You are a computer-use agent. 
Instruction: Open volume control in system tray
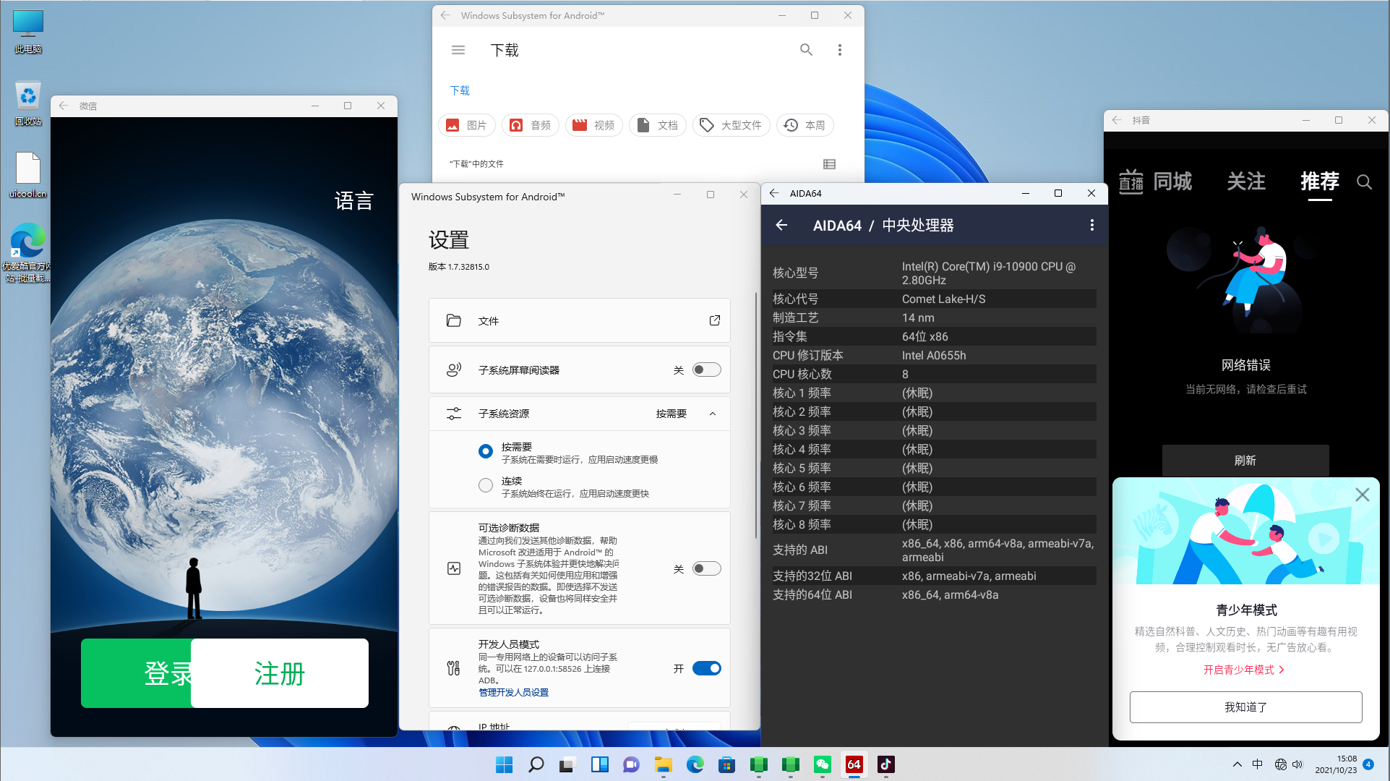pyautogui.click(x=1297, y=764)
